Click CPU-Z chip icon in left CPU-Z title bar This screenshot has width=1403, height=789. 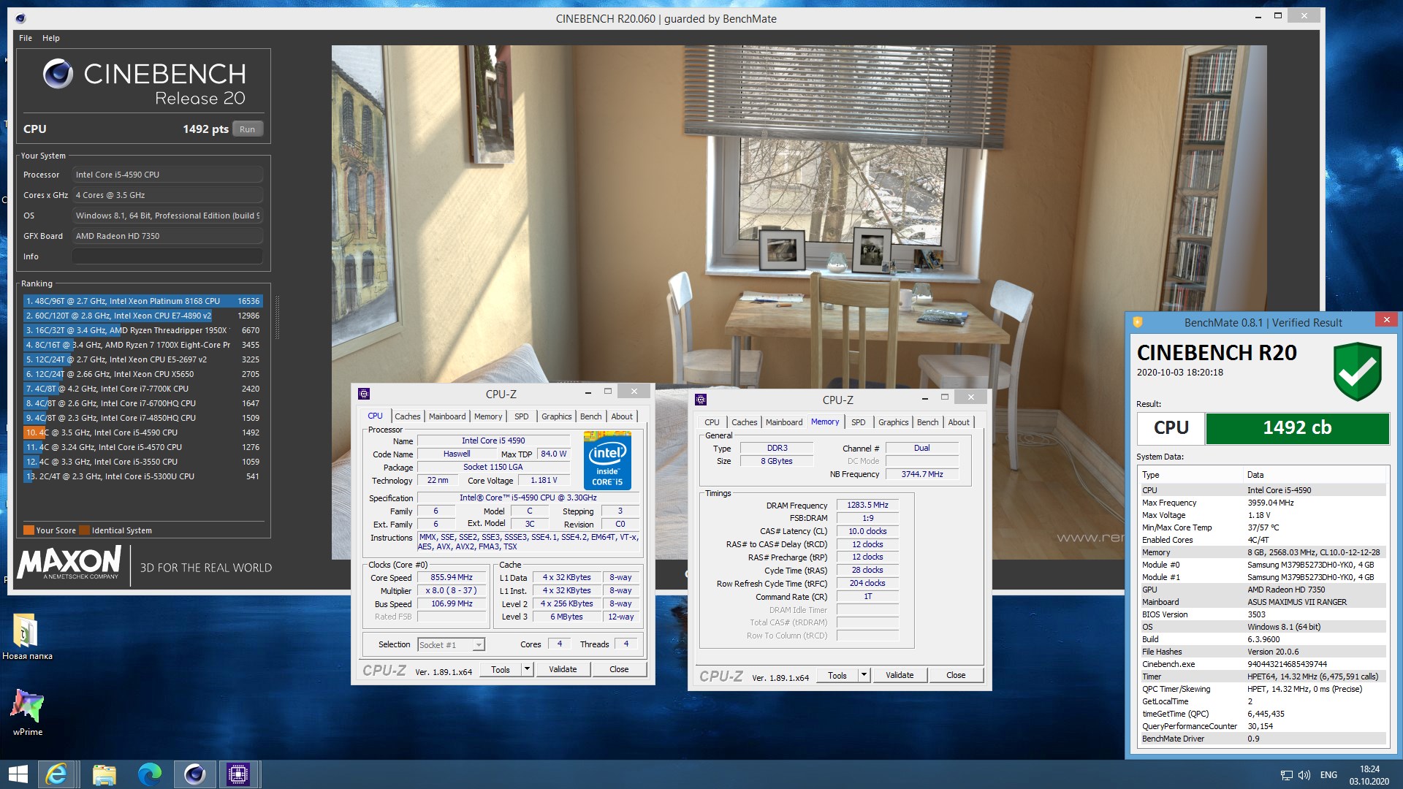tap(364, 394)
